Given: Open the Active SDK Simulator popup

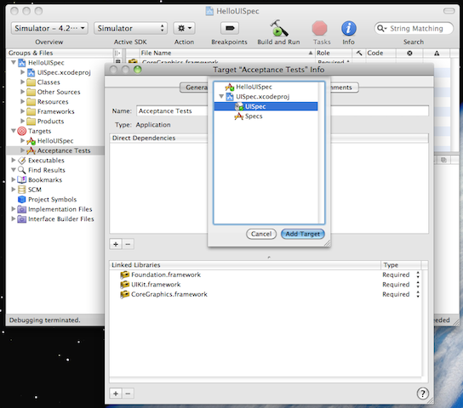Looking at the screenshot, I should click(x=130, y=28).
